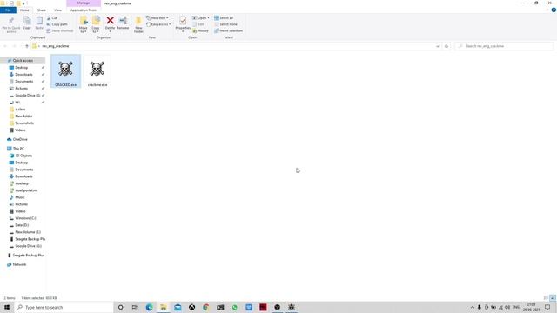Click Copy path in the ribbon
557x313 pixels.
57,24
